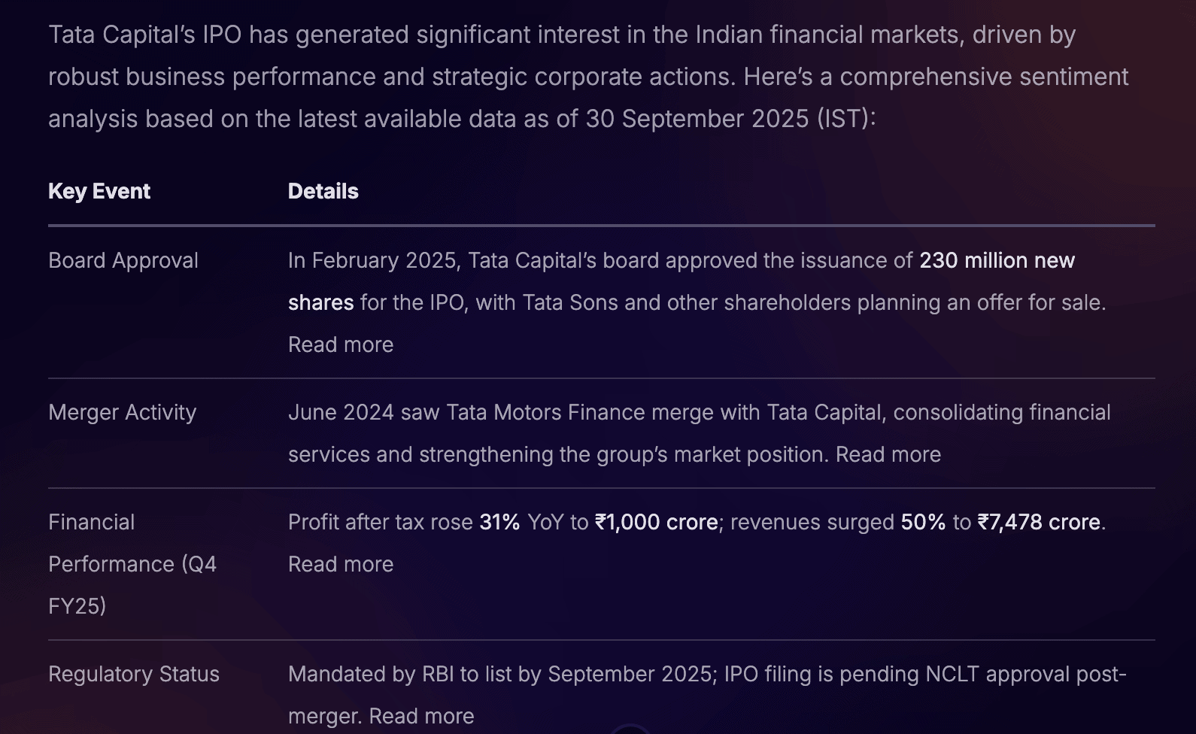The image size is (1196, 734).
Task: Click the bold 50% revenue growth figure
Action: coord(923,522)
